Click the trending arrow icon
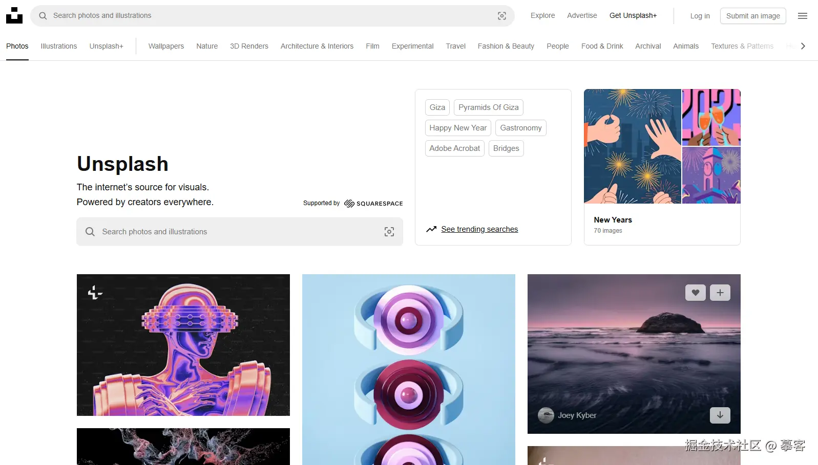This screenshot has height=465, width=818. coord(431,229)
